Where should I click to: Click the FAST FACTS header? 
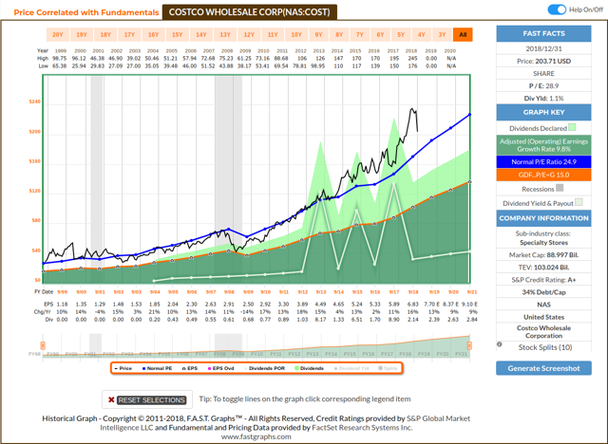click(x=543, y=33)
